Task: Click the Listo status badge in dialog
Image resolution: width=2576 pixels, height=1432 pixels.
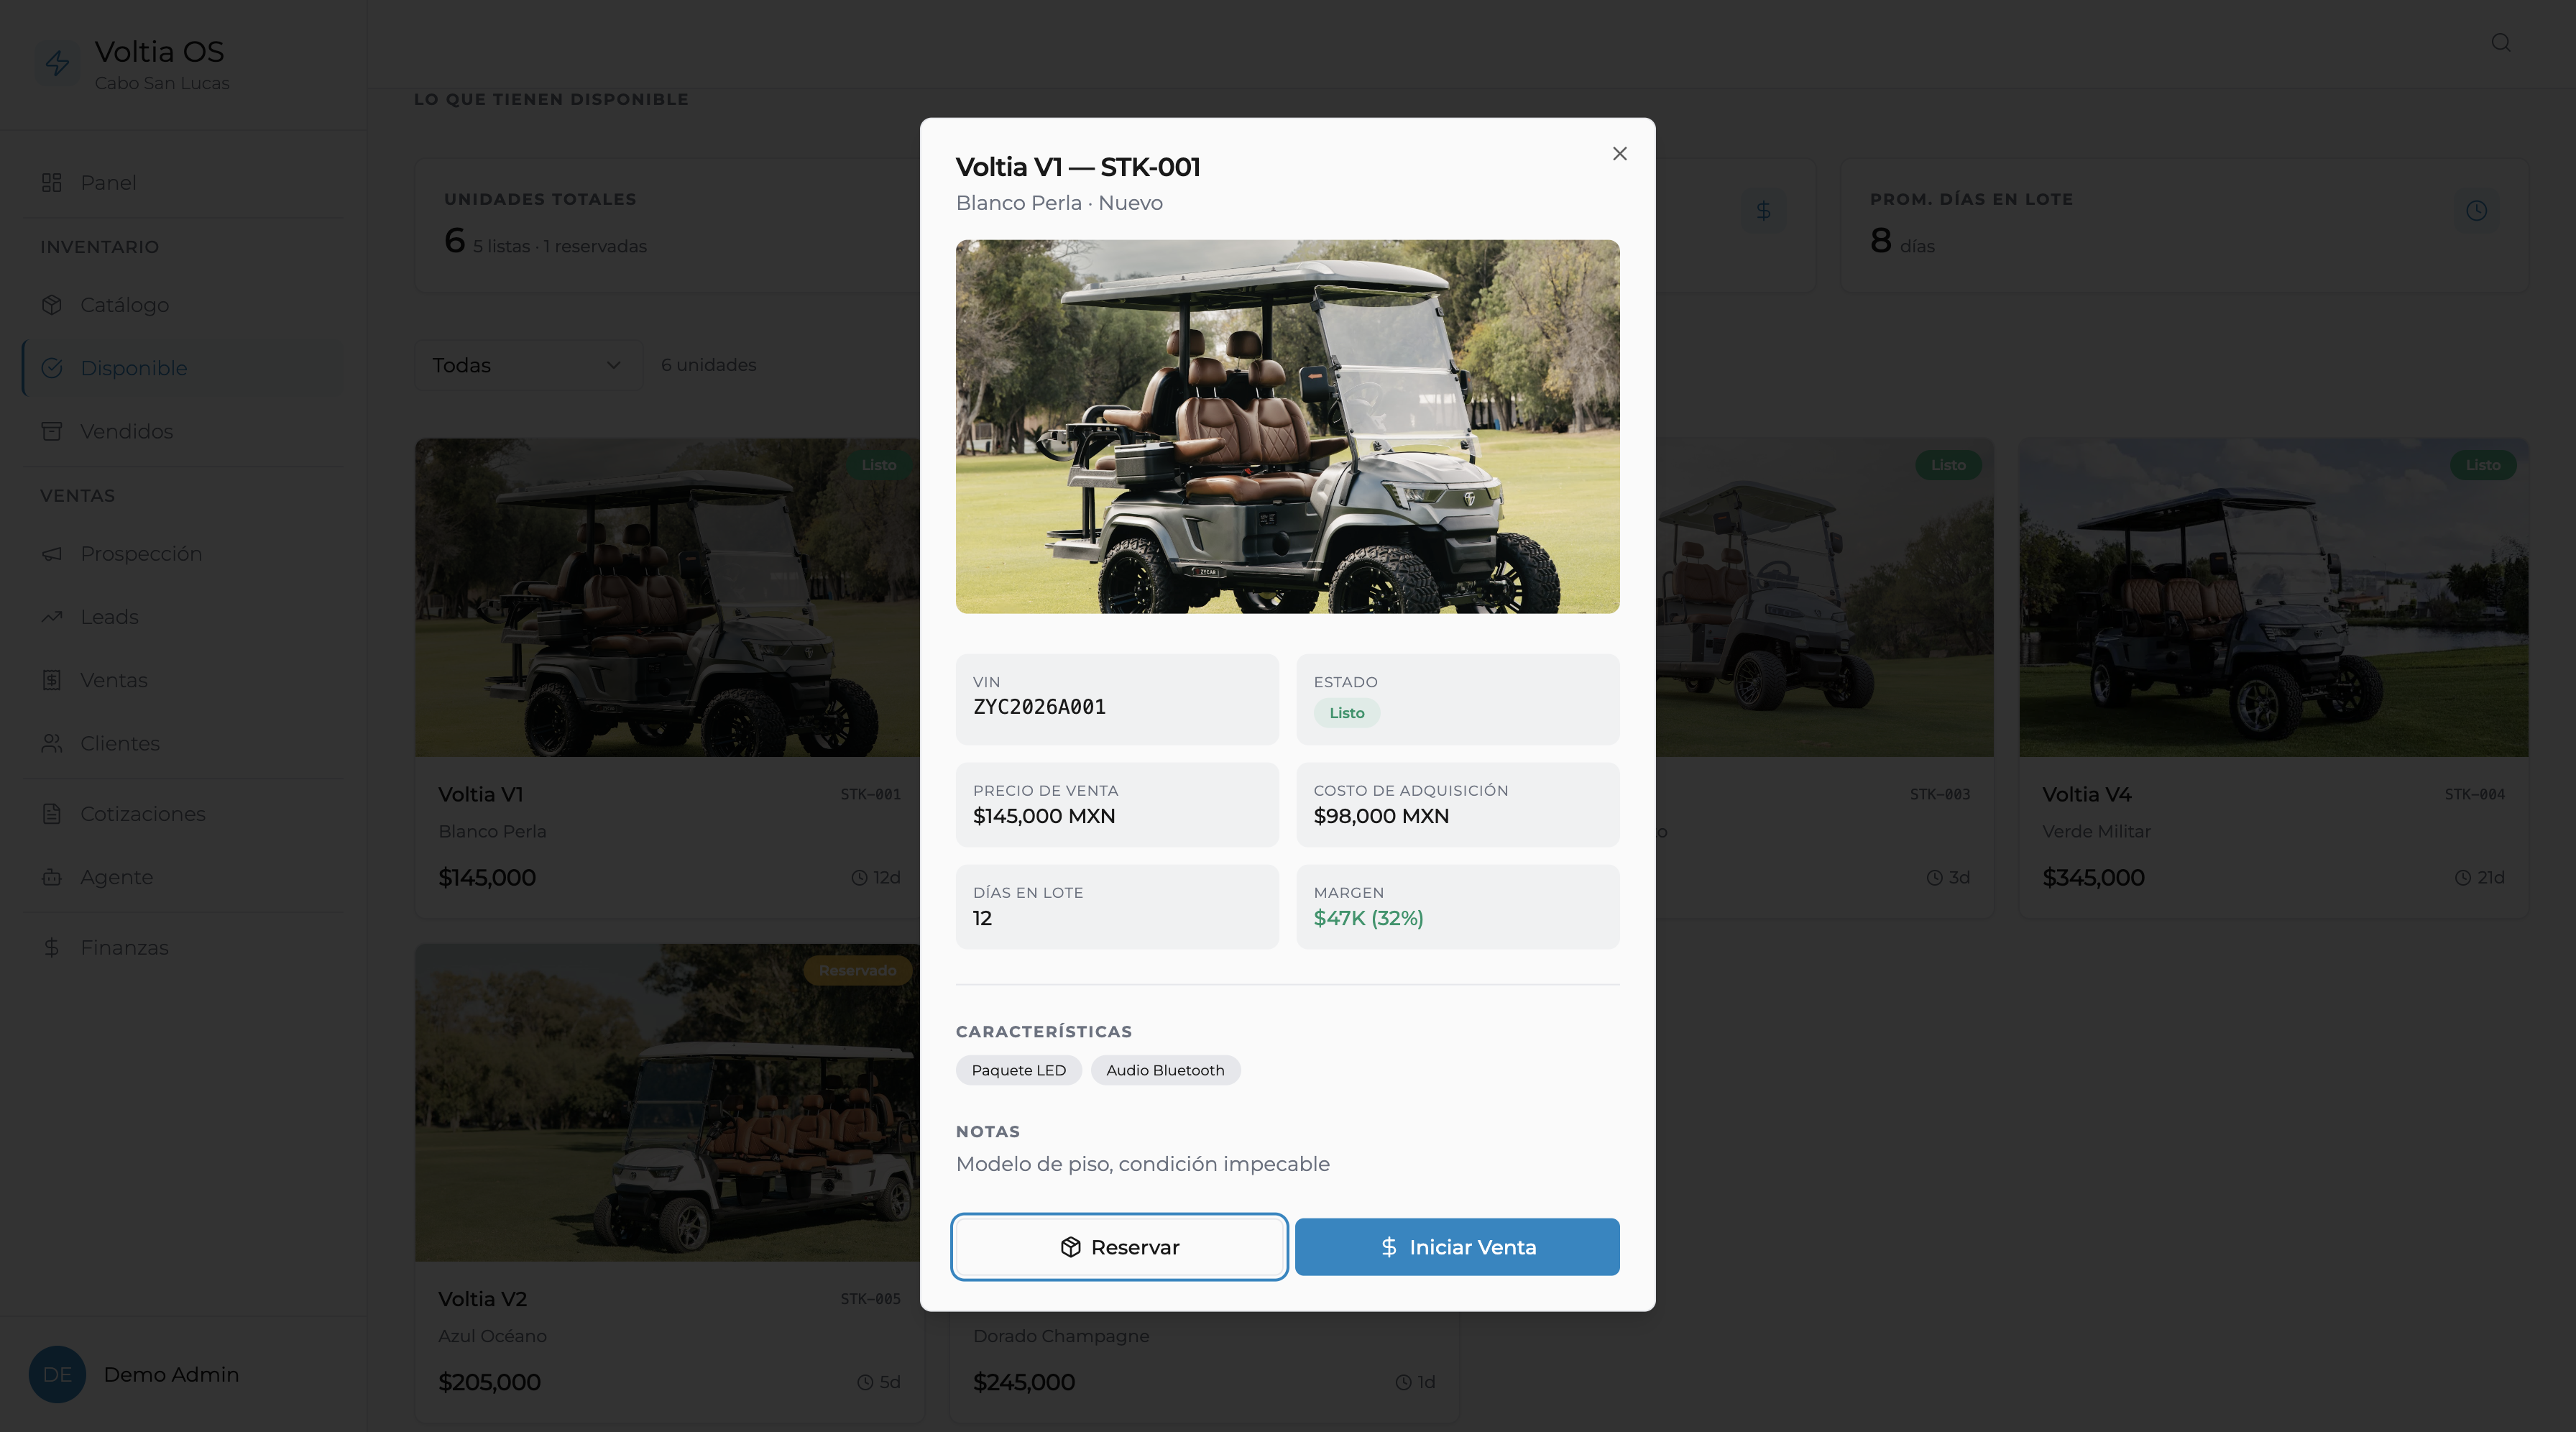Action: 1346,713
